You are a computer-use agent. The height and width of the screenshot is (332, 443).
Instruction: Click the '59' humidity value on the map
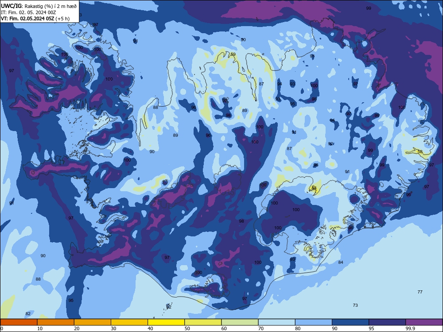pyautogui.click(x=233, y=54)
